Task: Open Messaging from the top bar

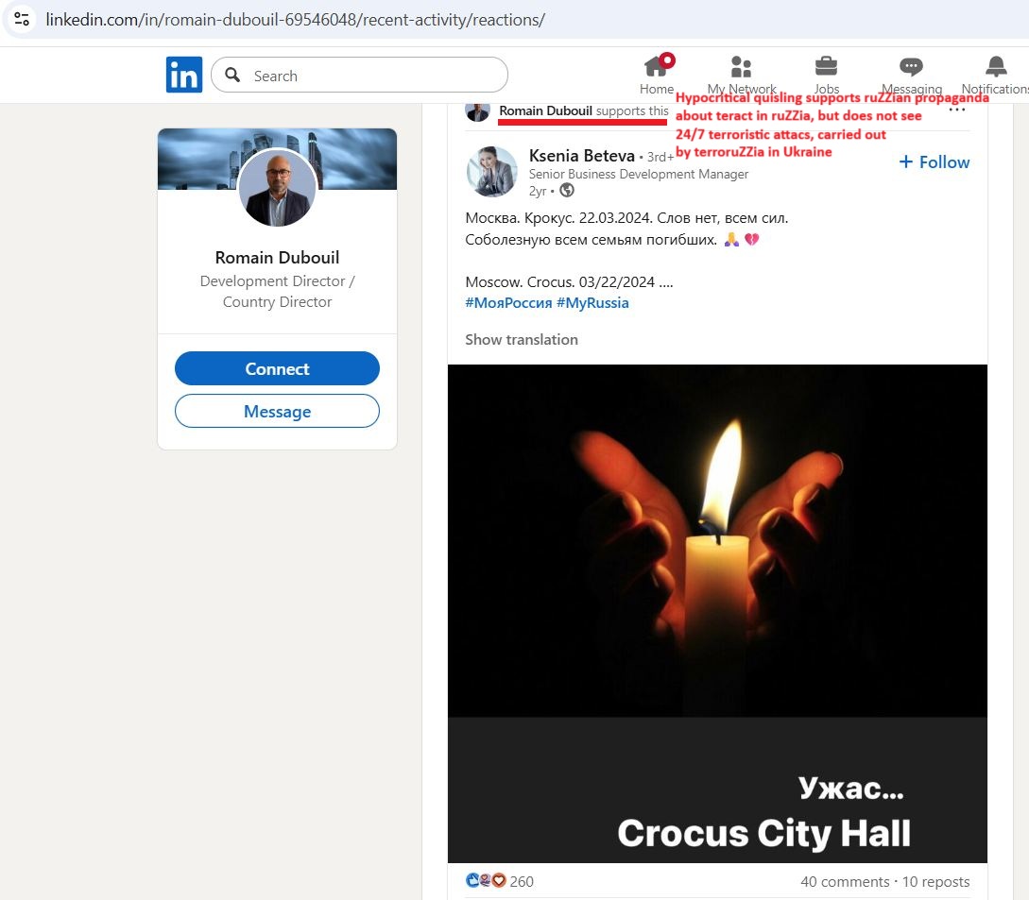Action: (911, 75)
